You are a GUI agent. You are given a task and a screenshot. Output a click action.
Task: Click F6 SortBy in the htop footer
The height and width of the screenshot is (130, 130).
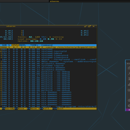coord(8,109)
